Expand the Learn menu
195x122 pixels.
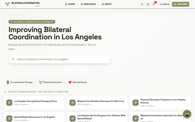(x=71, y=4)
